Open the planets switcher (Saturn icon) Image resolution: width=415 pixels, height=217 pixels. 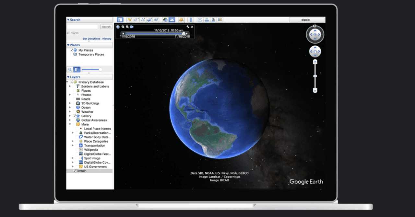click(181, 20)
